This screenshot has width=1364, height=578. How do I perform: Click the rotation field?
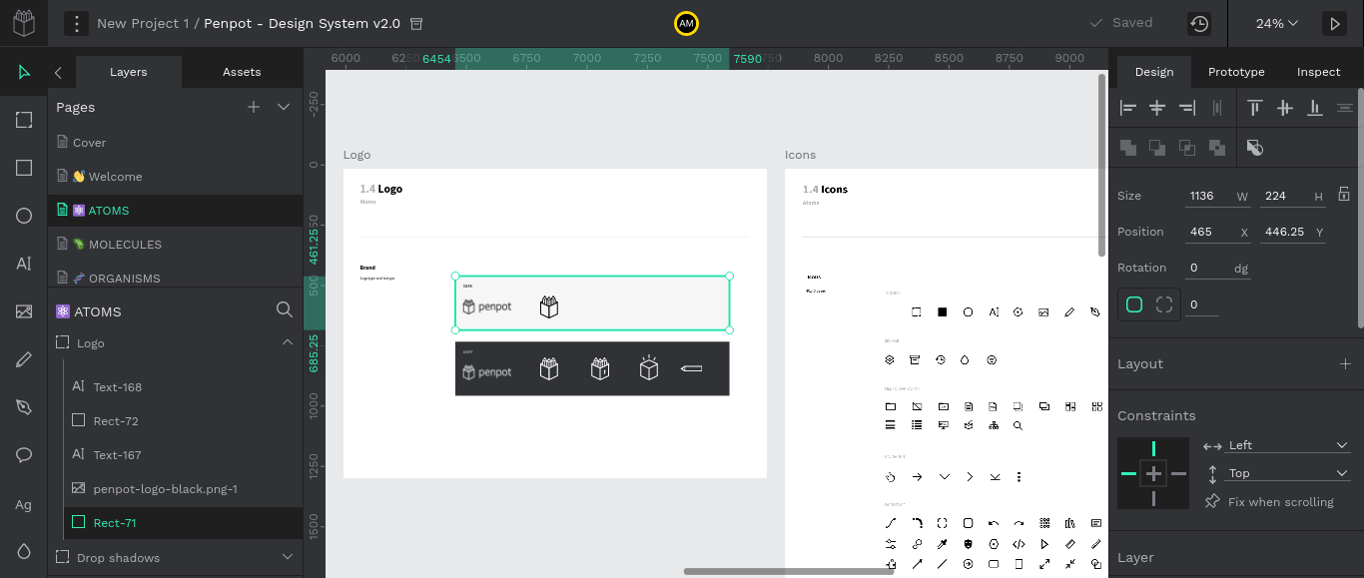1218,268
